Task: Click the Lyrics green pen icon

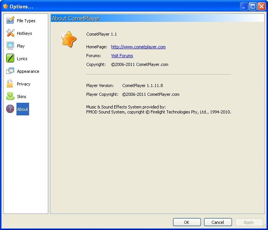Action: click(10, 58)
